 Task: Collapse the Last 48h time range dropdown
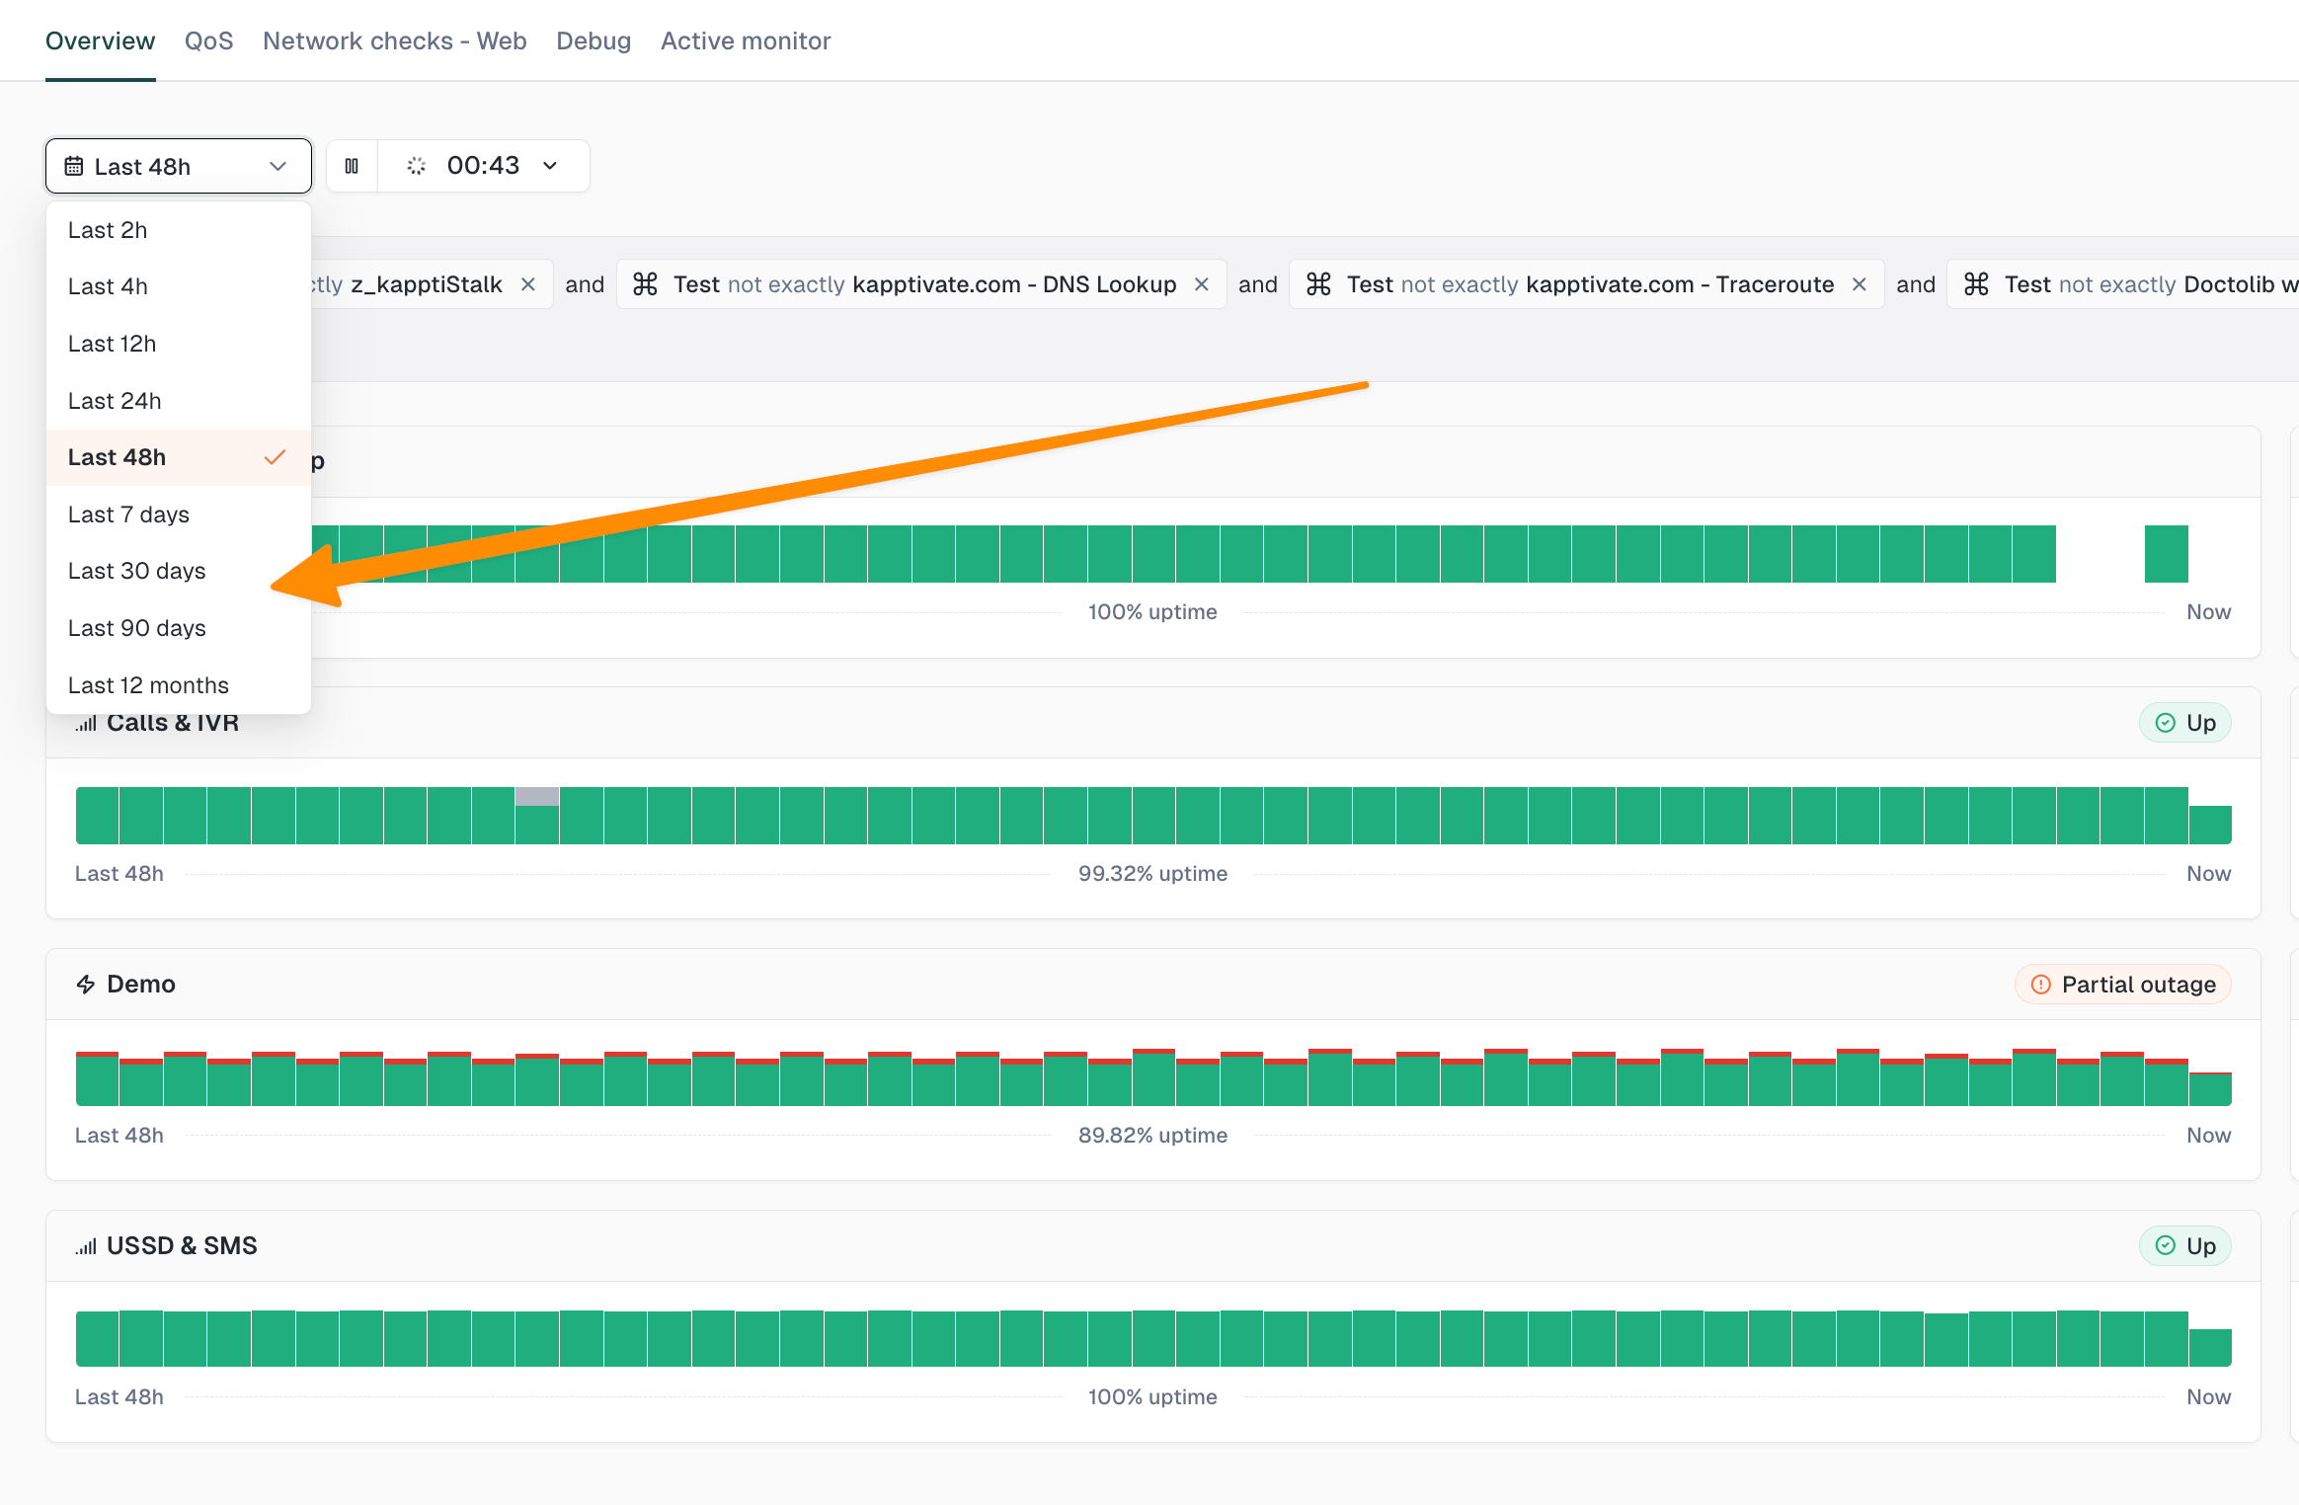pos(179,166)
